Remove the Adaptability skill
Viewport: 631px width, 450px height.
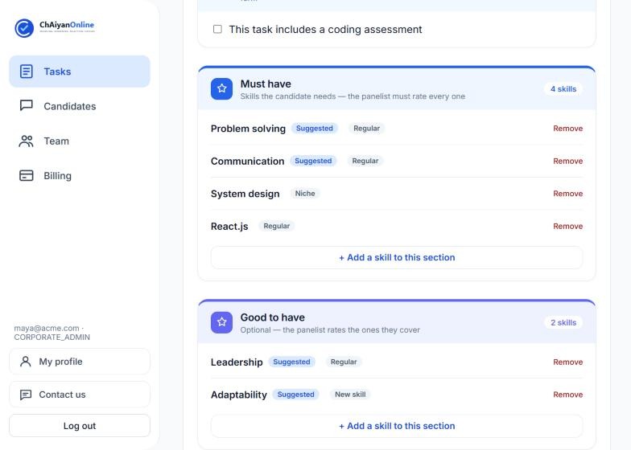click(x=568, y=395)
